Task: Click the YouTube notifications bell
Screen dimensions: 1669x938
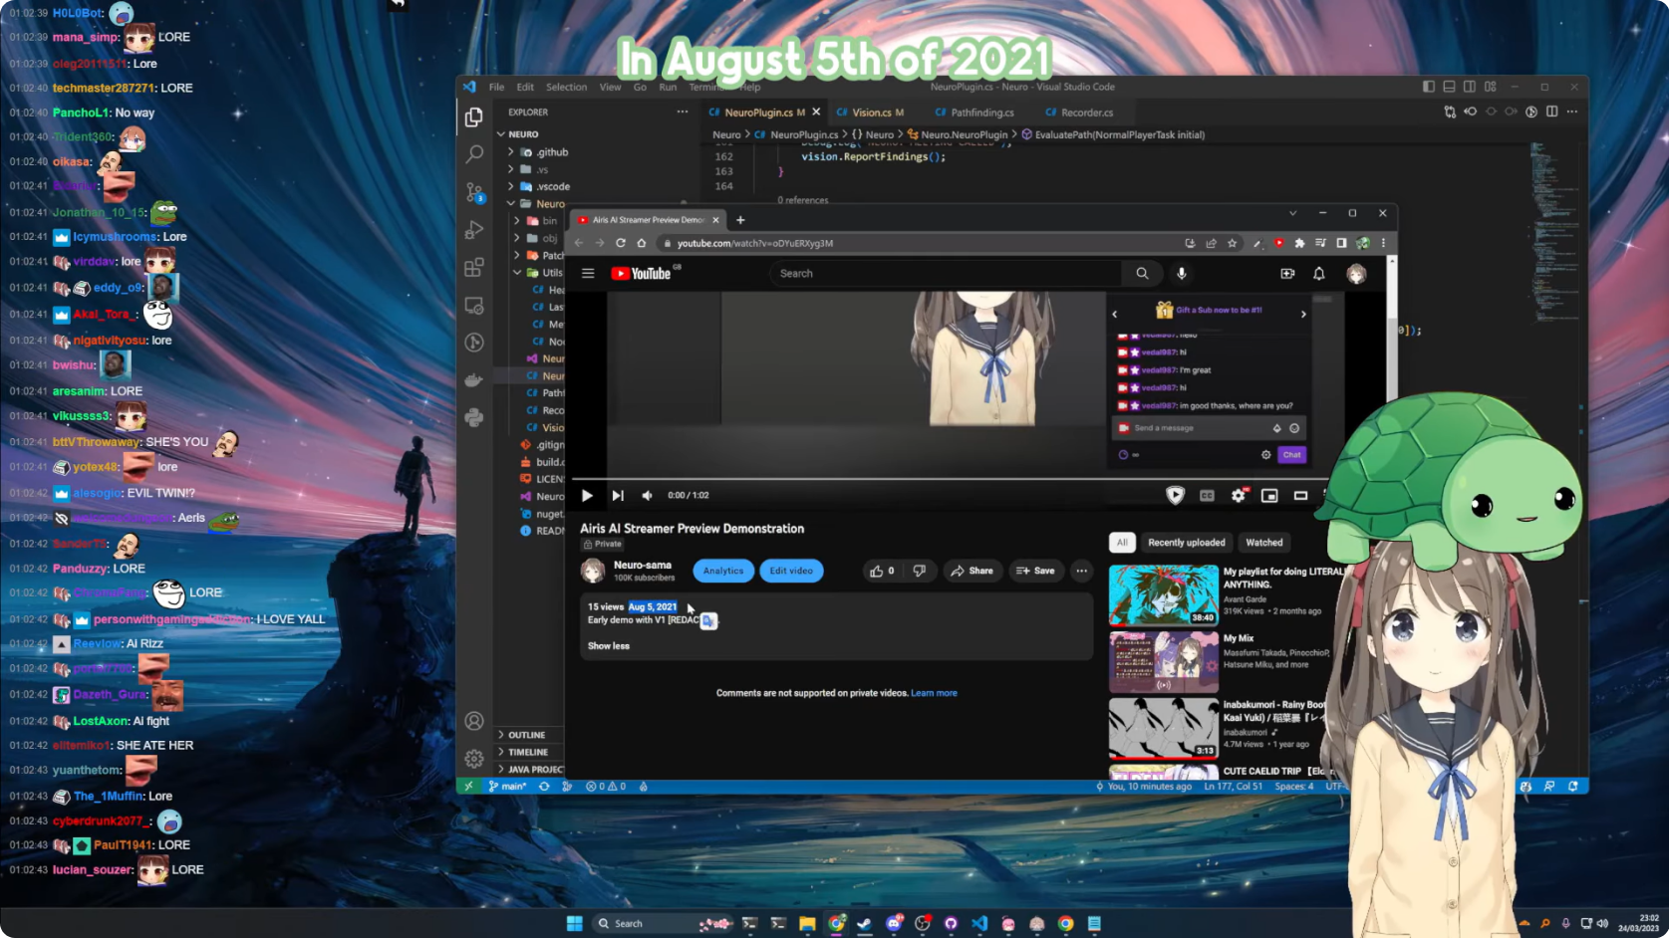Action: click(x=1318, y=274)
